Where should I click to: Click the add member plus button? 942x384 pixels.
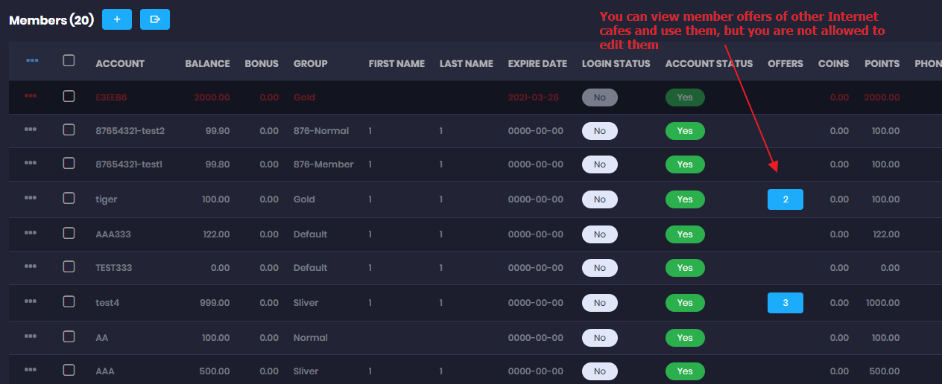point(117,19)
